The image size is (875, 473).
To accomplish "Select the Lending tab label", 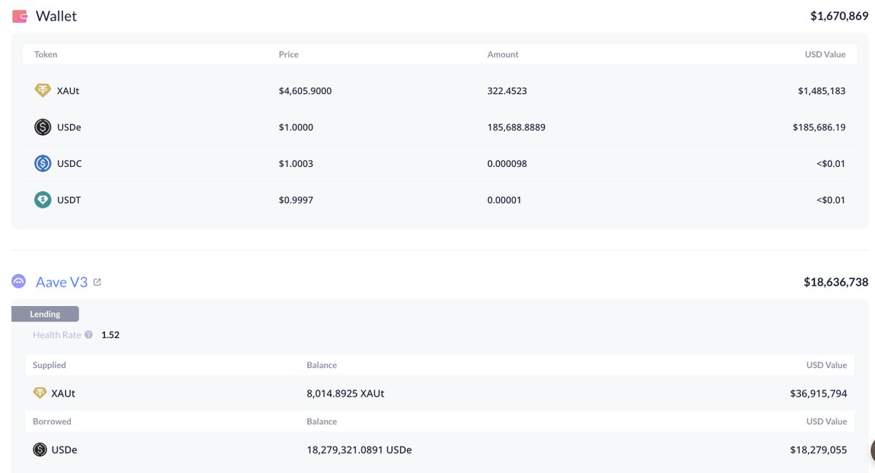I will pos(45,314).
